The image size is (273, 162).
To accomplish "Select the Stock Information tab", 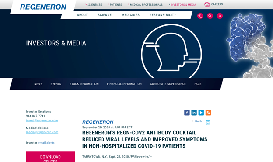I will click(x=84, y=84).
